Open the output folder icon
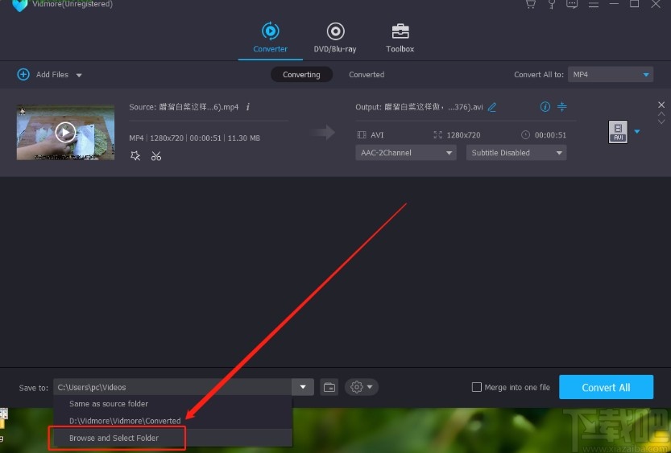The image size is (671, 453). 329,387
